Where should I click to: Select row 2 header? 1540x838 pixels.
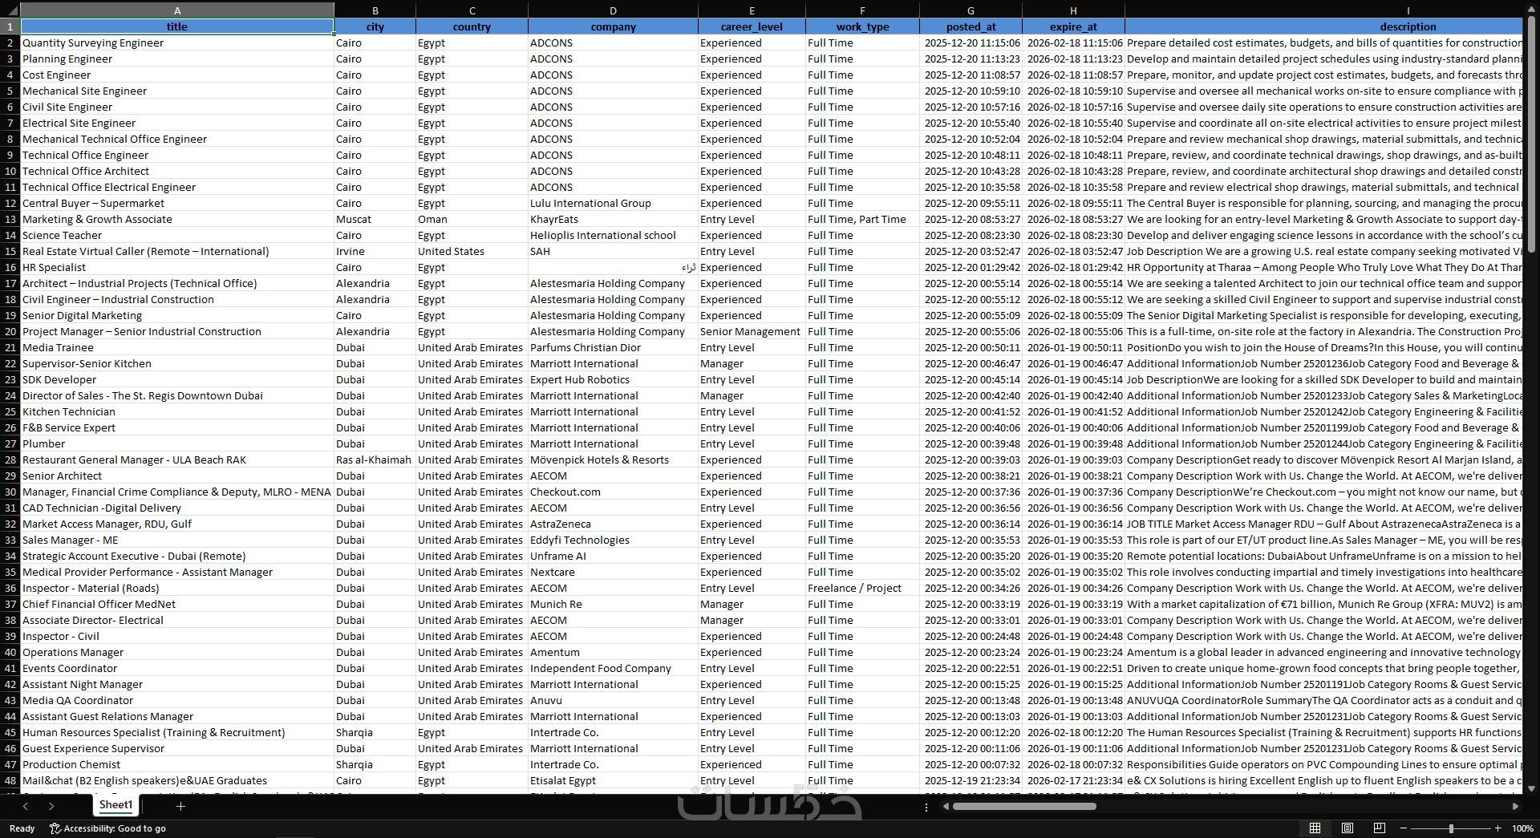(10, 43)
